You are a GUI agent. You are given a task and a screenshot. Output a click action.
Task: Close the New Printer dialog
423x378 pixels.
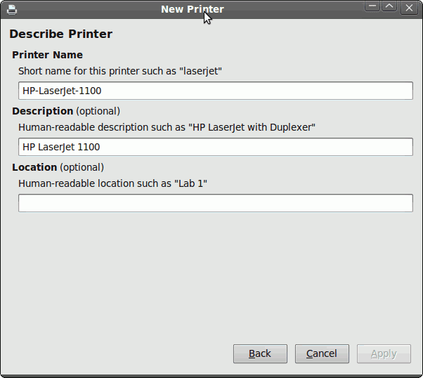pos(409,8)
